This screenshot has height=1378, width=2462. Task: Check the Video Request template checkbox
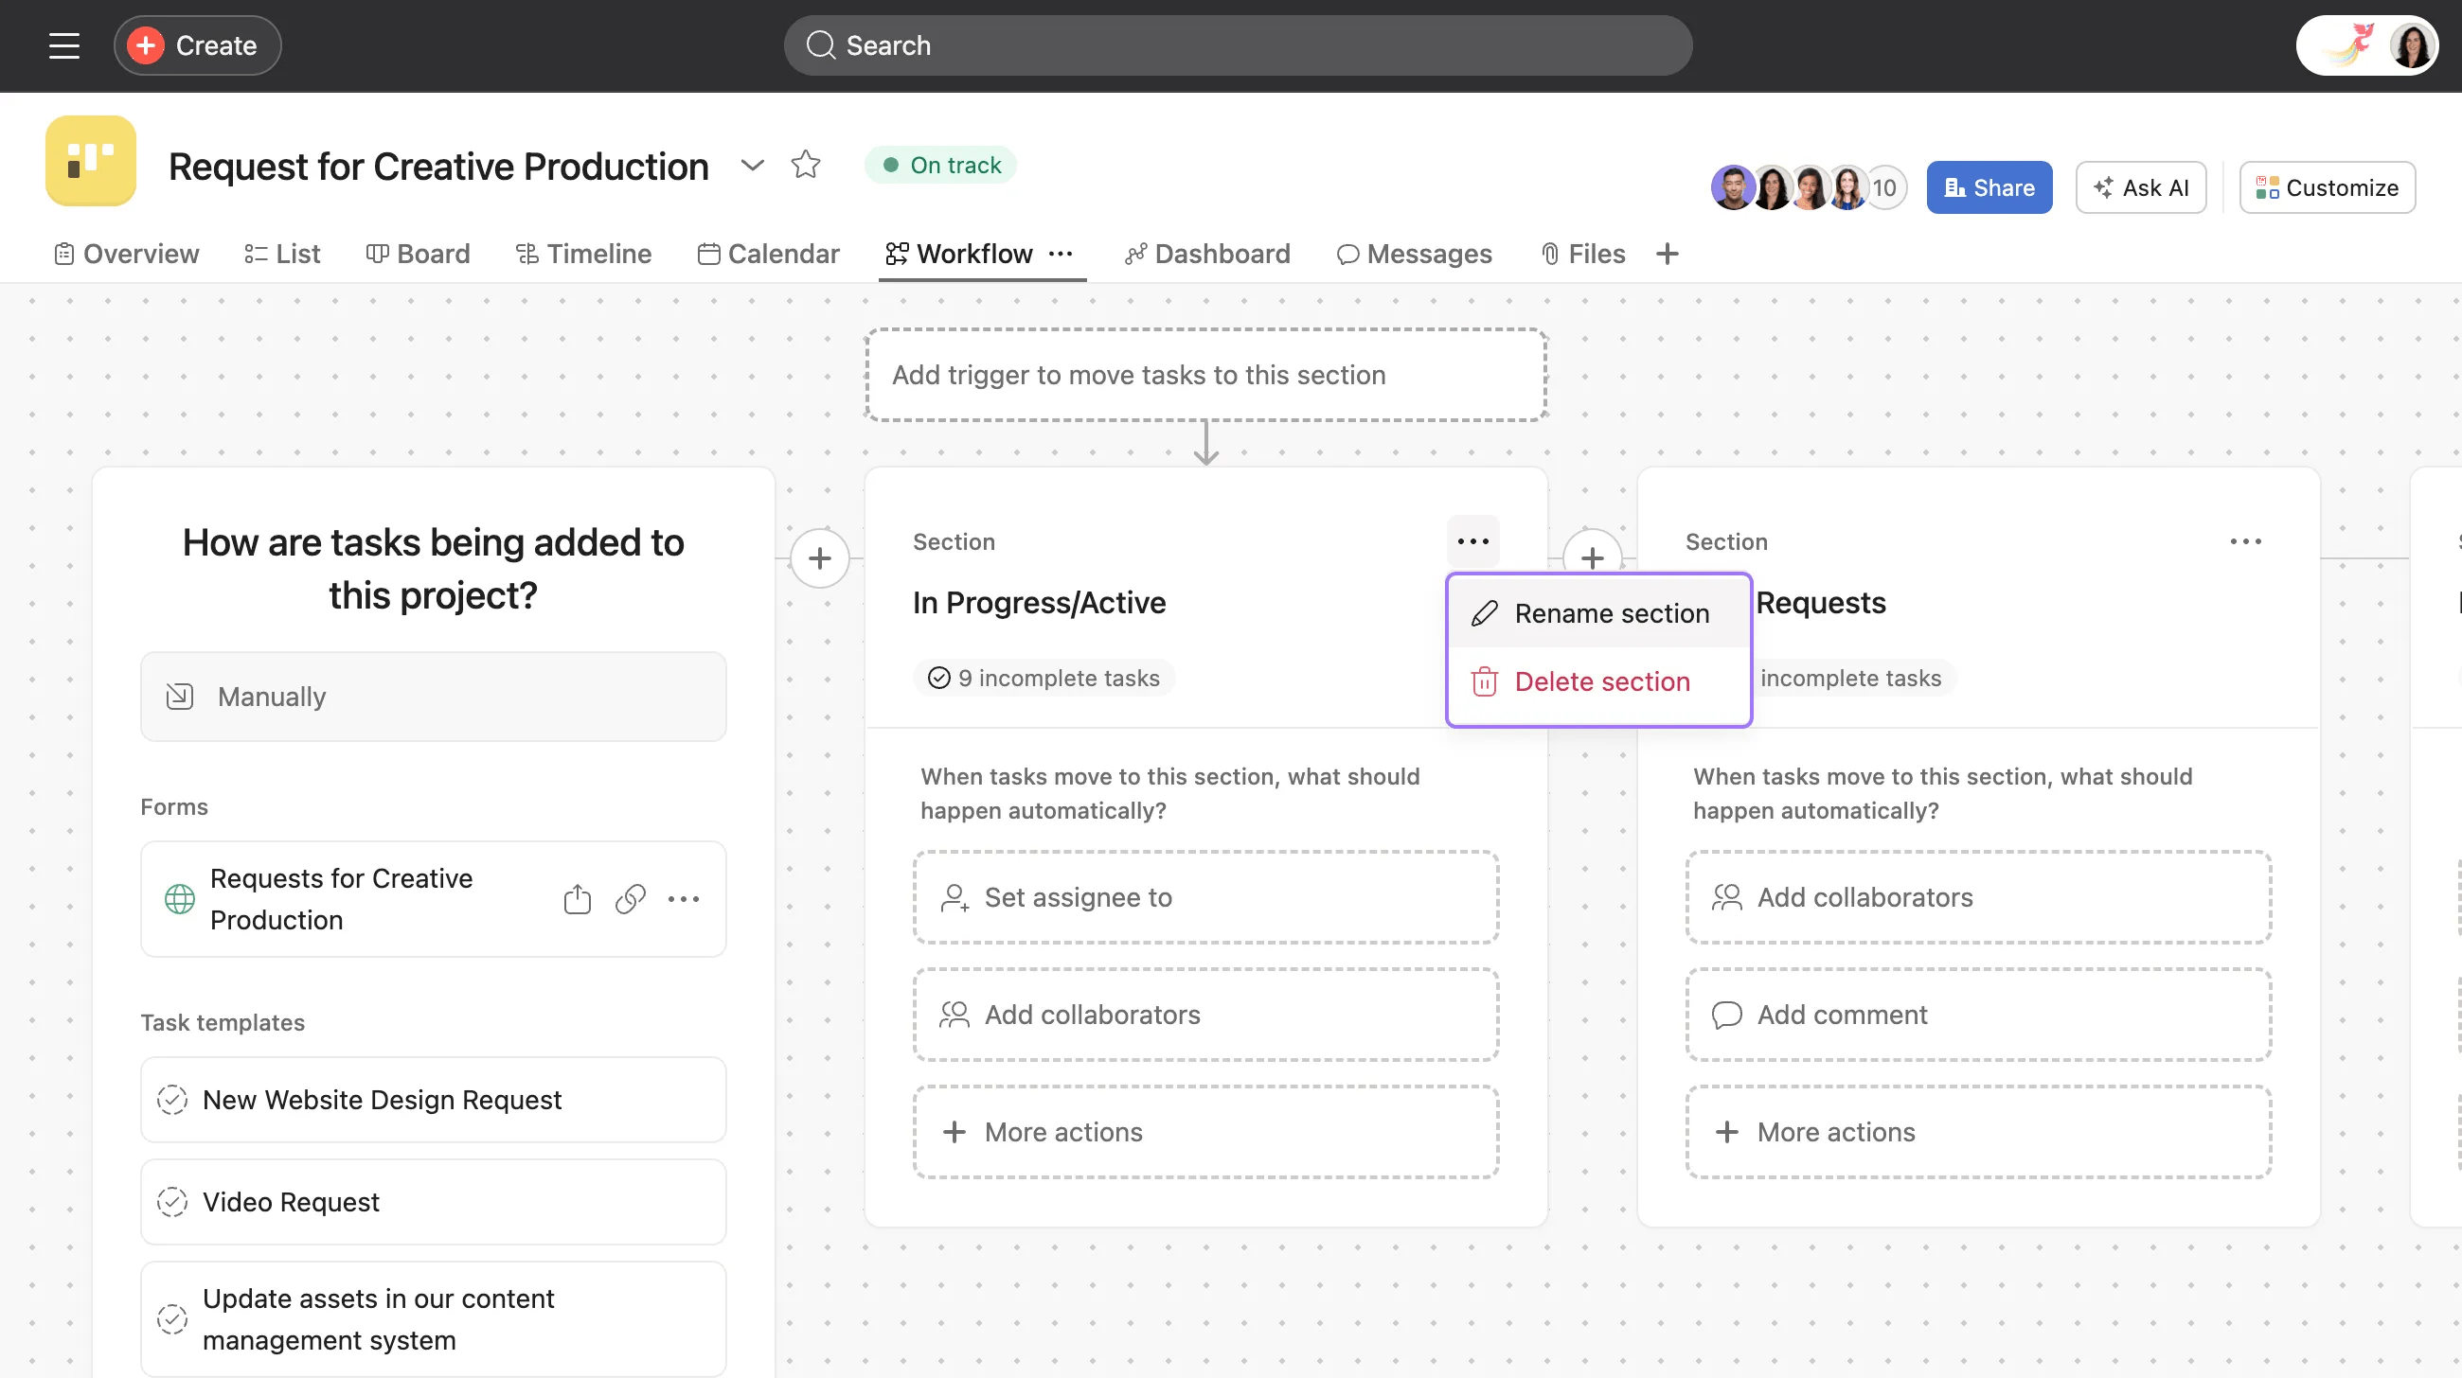coord(172,1201)
